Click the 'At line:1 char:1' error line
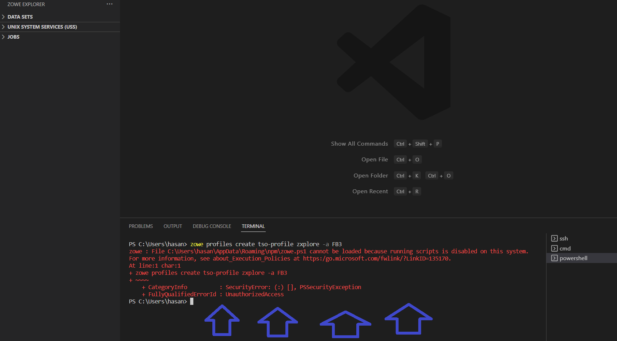The height and width of the screenshot is (341, 617). pyautogui.click(x=155, y=266)
